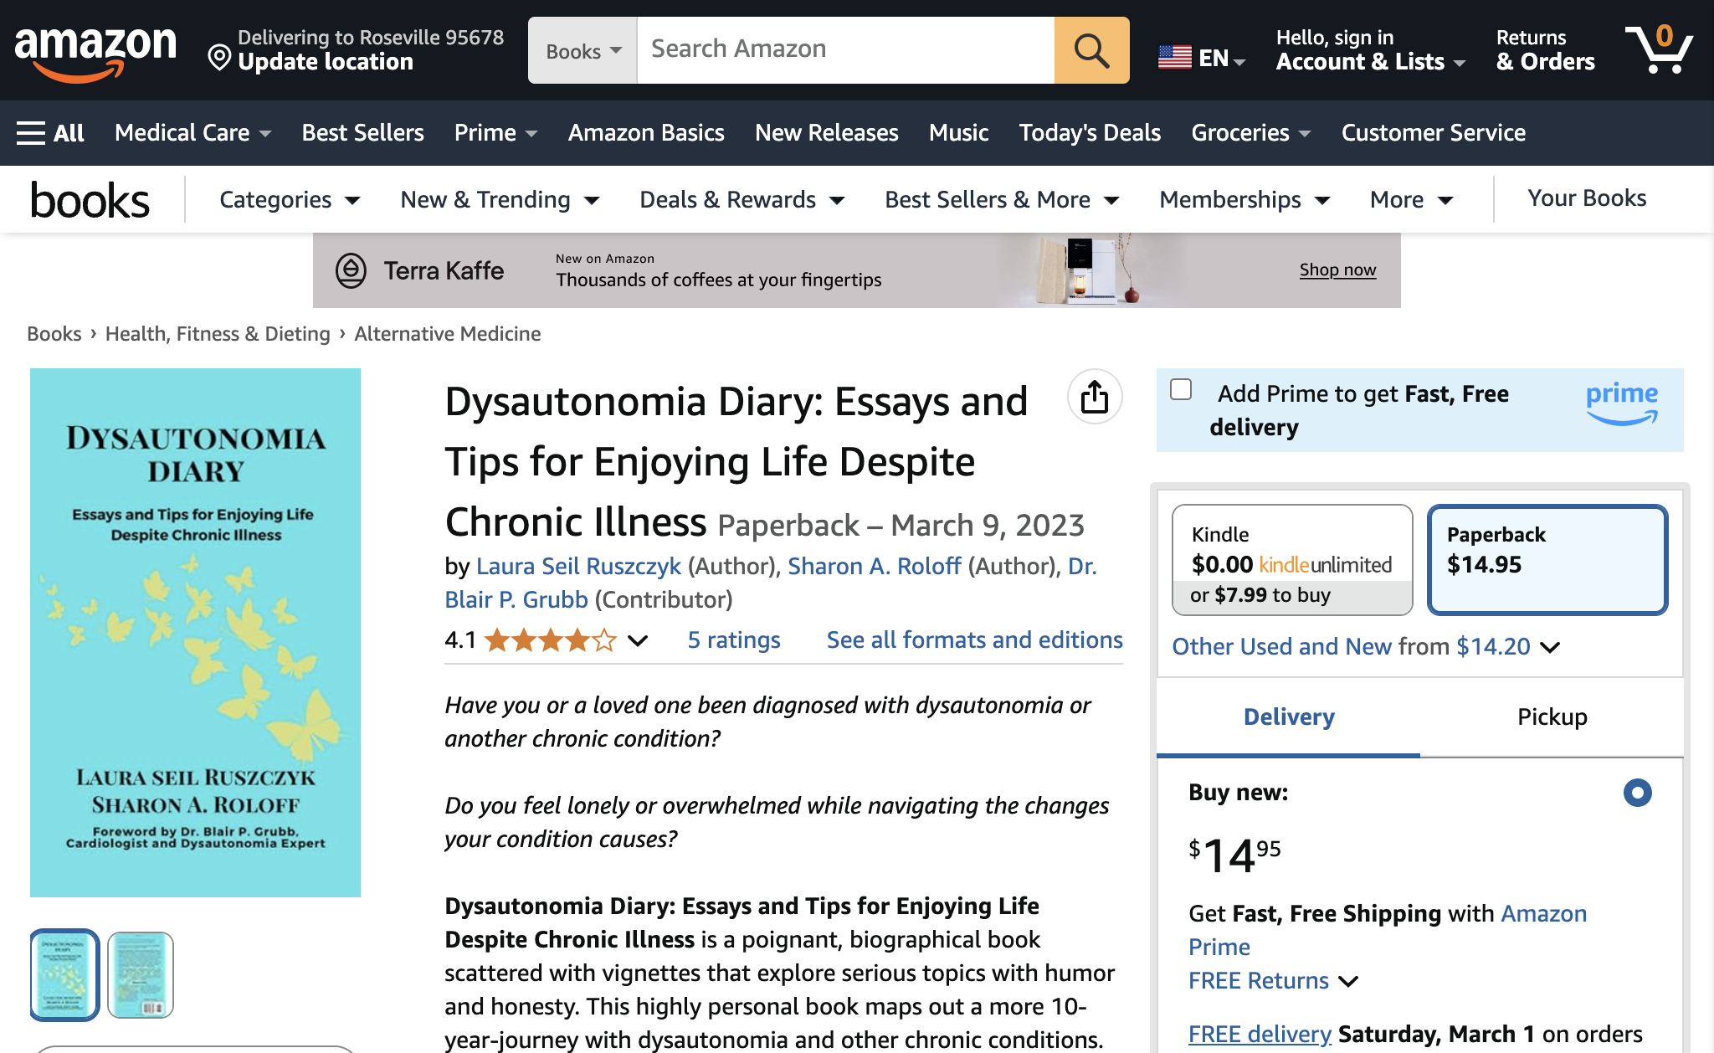Click the star rating icons
The width and height of the screenshot is (1714, 1053).
pyautogui.click(x=551, y=640)
